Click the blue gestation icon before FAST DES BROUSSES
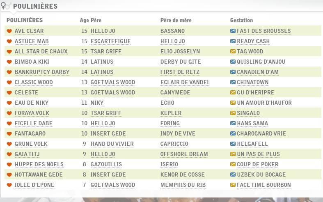The width and height of the screenshot is (323, 202). [233, 31]
